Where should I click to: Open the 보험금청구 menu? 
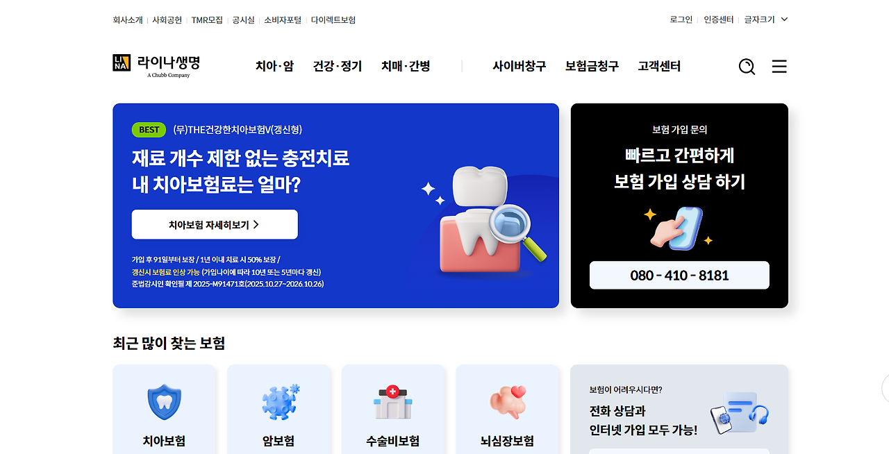pos(592,66)
